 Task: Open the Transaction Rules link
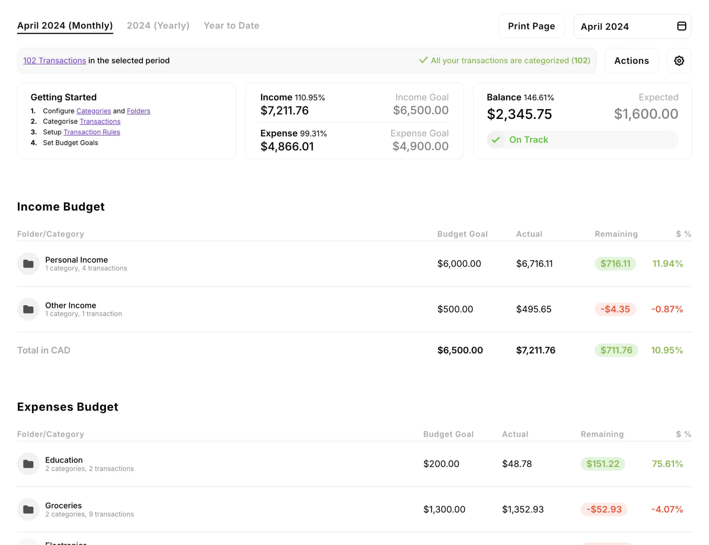(x=91, y=132)
